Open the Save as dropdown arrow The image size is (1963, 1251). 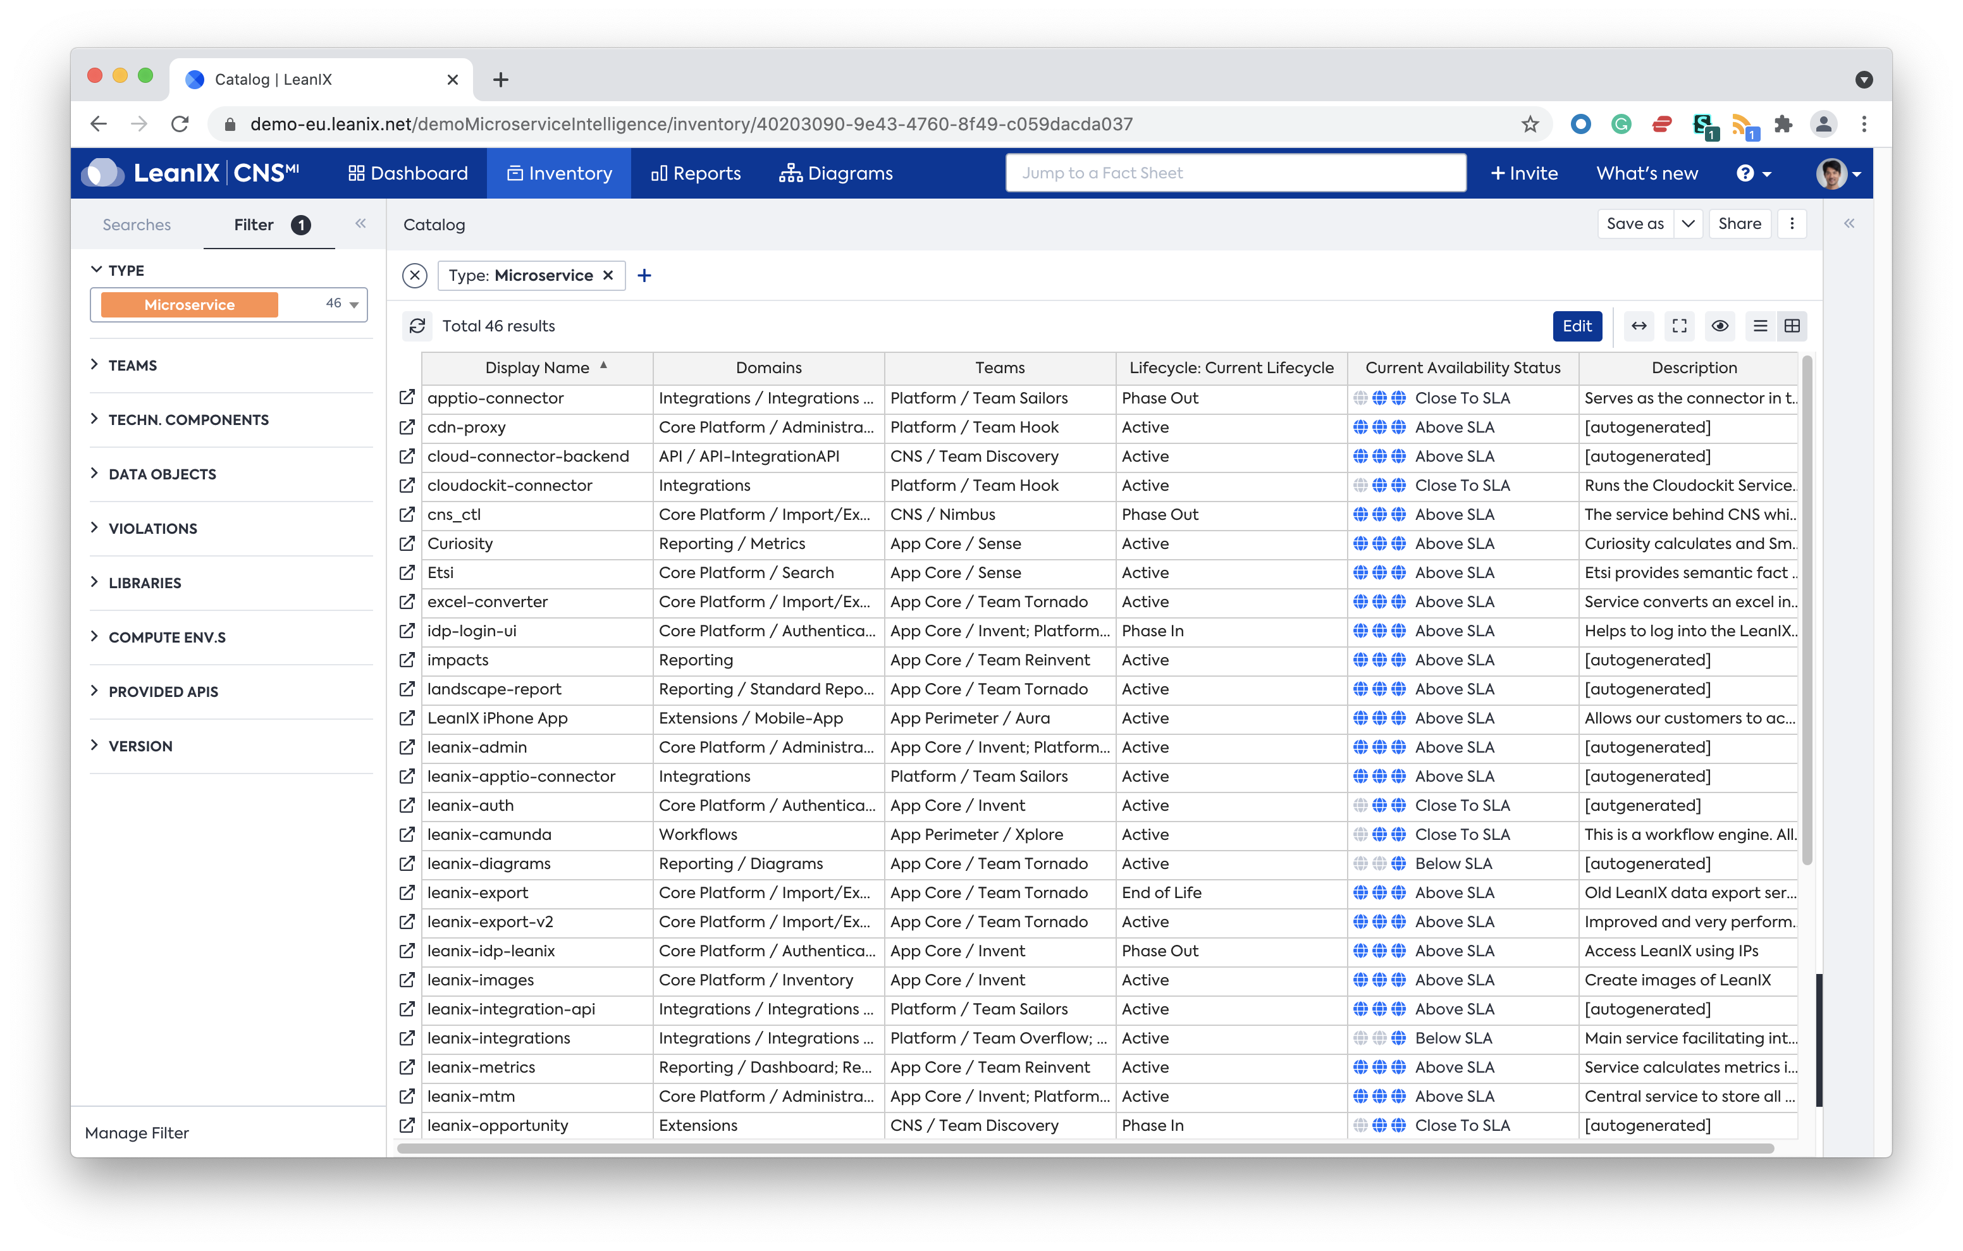(1689, 223)
